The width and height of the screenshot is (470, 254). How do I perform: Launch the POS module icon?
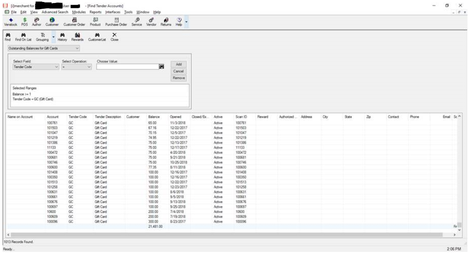click(25, 22)
